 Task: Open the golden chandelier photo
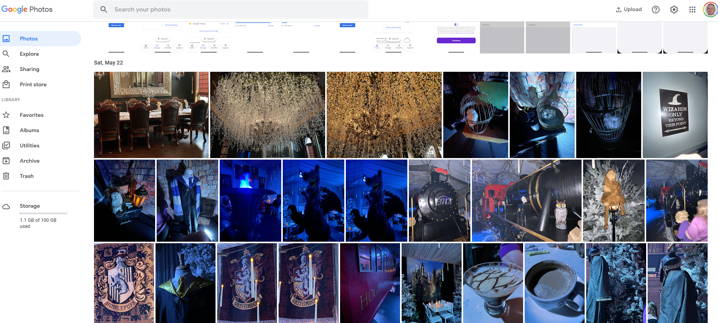point(384,115)
